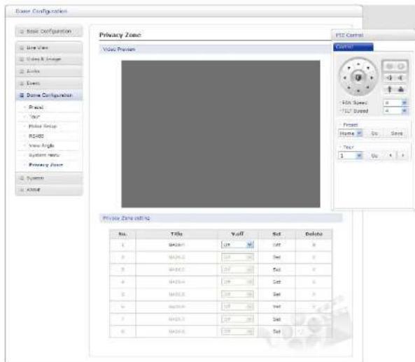Click the PTZ pad right arrow

click(372, 78)
